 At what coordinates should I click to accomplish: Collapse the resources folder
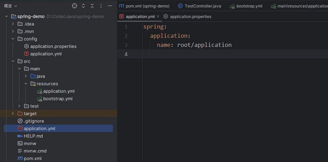pyautogui.click(x=26, y=84)
